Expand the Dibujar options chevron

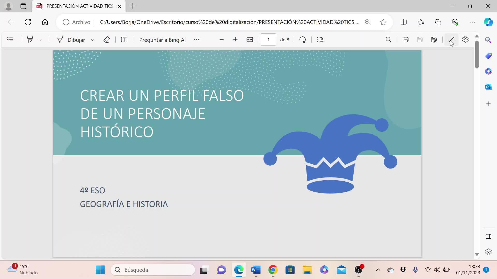93,40
